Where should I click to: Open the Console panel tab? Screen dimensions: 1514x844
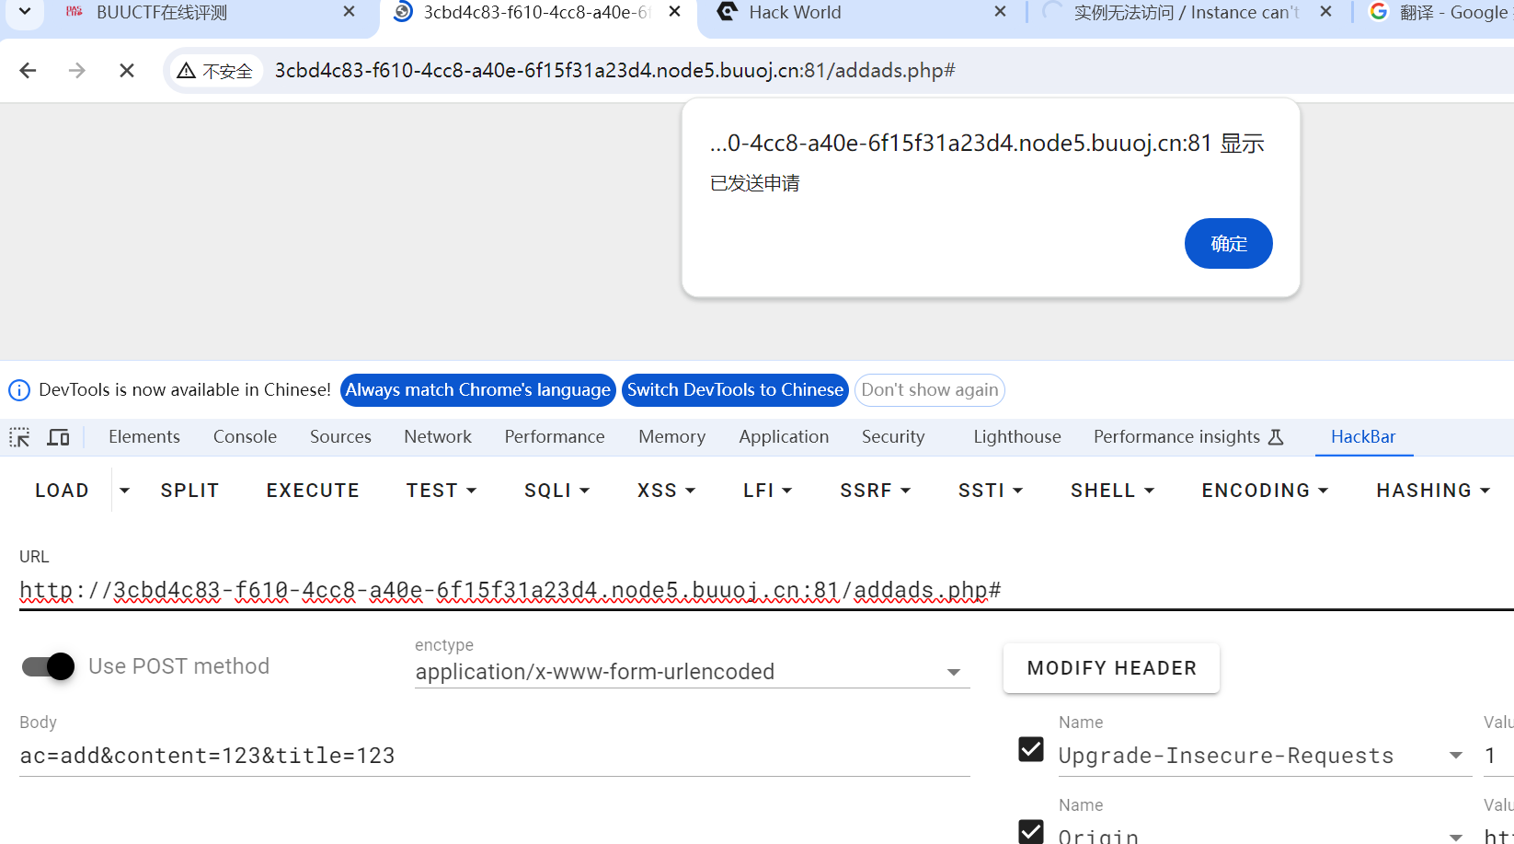click(245, 437)
